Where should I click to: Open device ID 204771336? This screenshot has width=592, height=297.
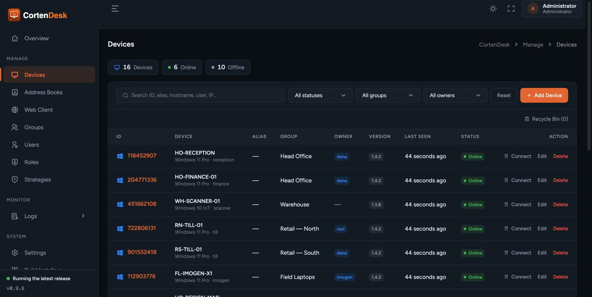pos(142,180)
